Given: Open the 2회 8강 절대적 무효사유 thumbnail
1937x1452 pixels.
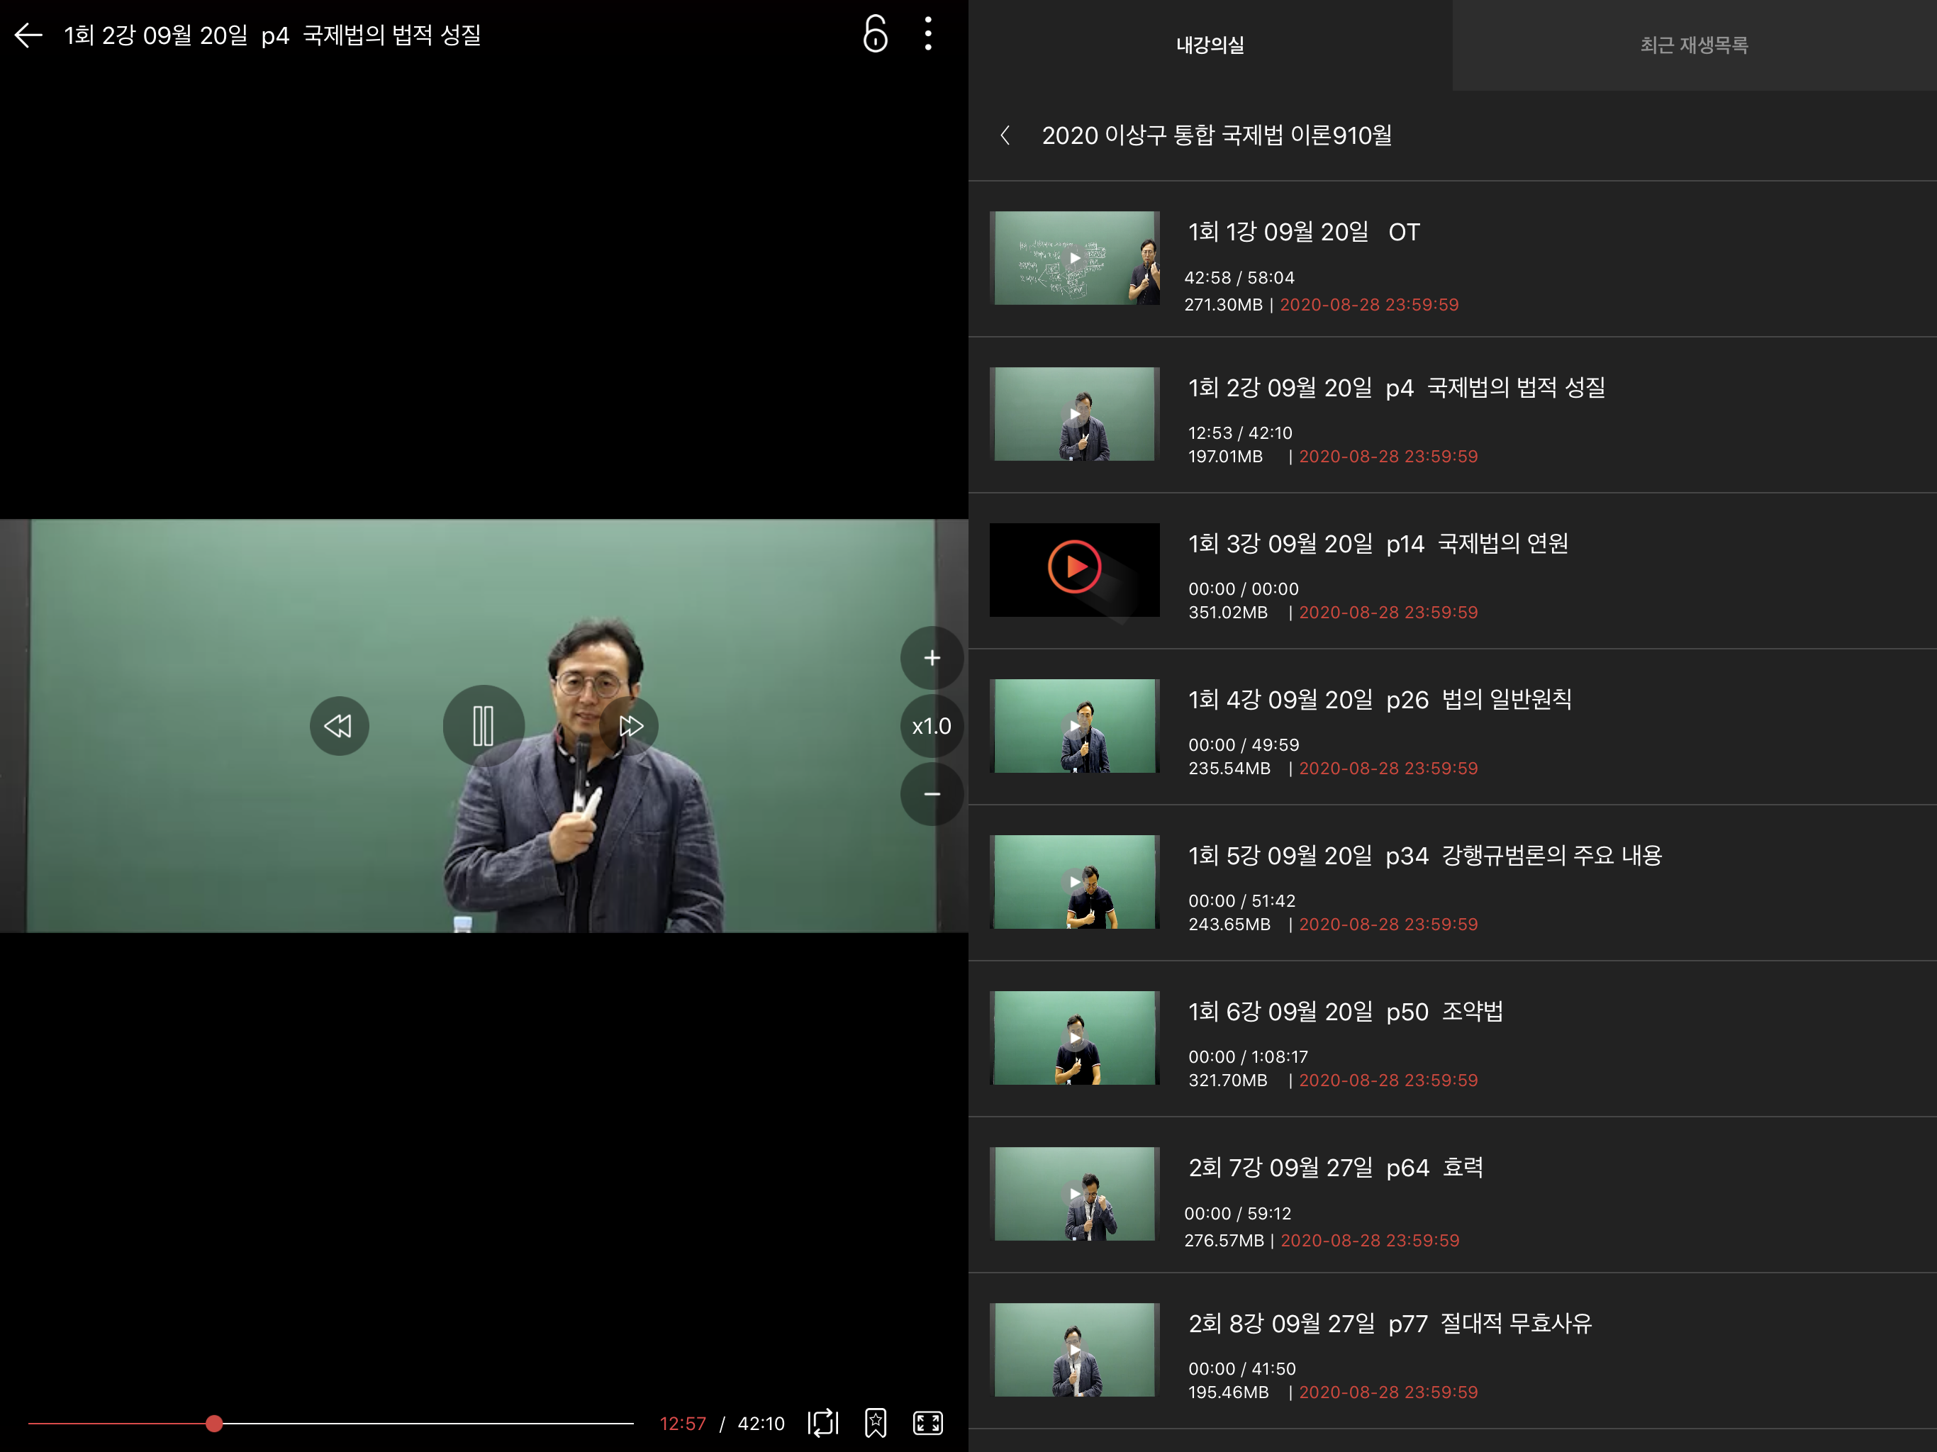Looking at the screenshot, I should click(x=1074, y=1348).
